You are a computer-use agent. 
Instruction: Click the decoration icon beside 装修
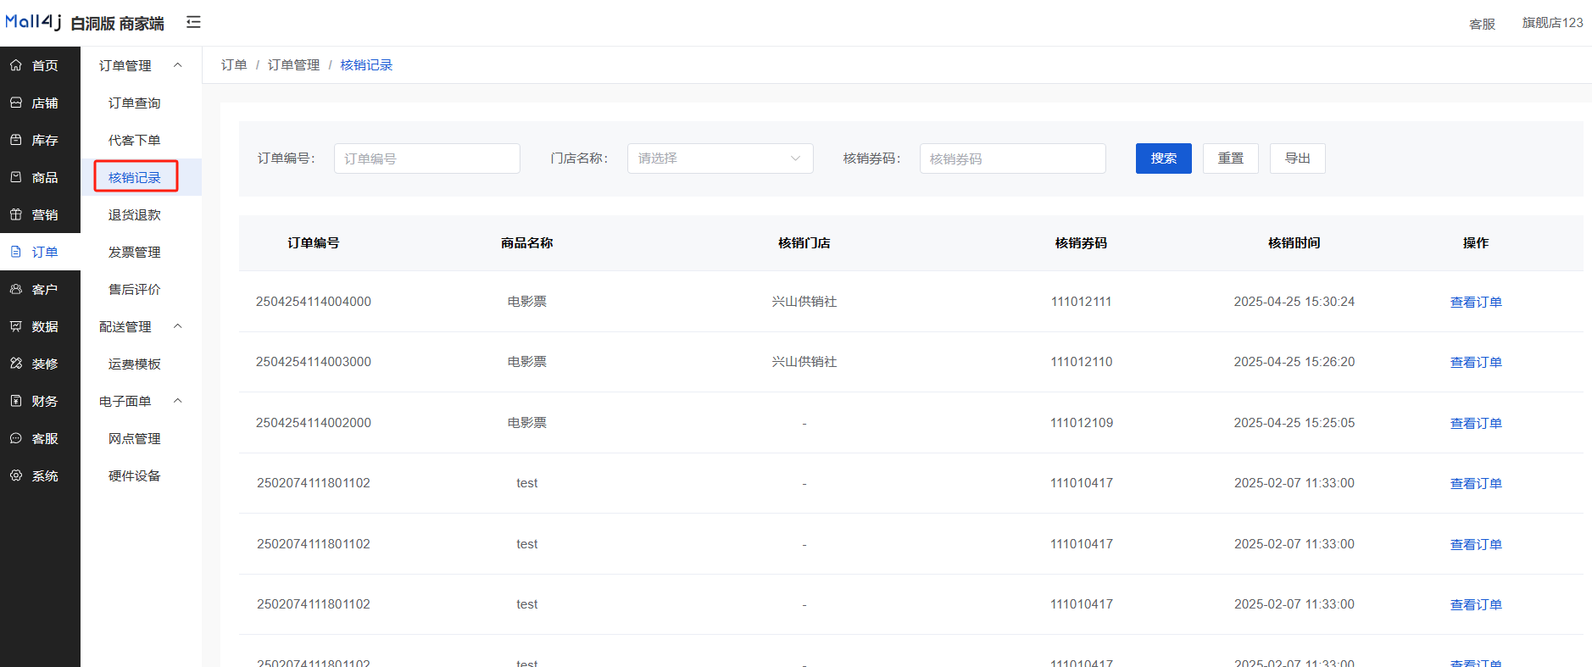coord(16,364)
